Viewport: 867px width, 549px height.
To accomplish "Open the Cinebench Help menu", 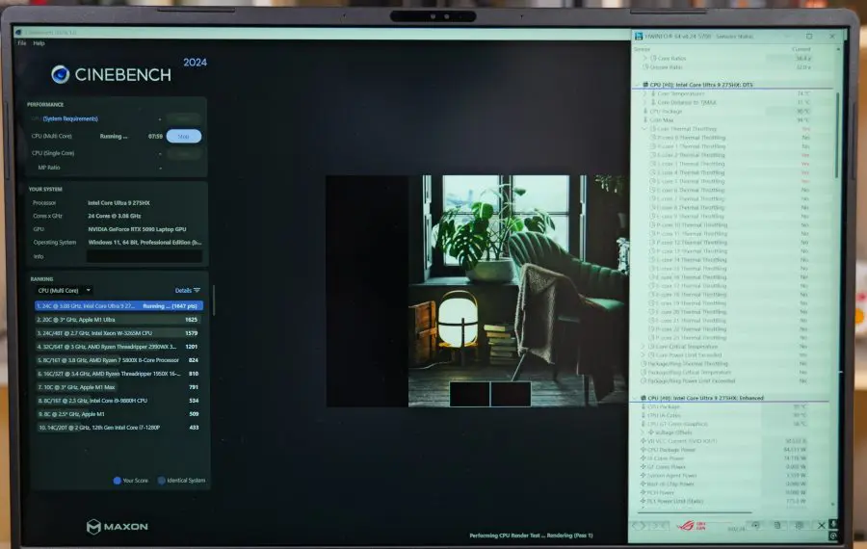I will tap(39, 43).
